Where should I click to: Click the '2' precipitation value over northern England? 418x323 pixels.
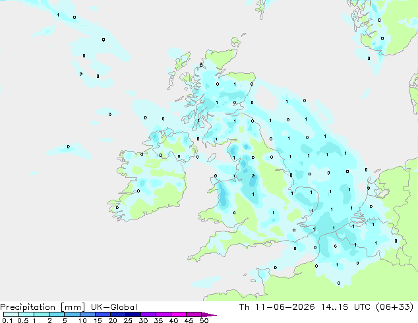(x=253, y=176)
